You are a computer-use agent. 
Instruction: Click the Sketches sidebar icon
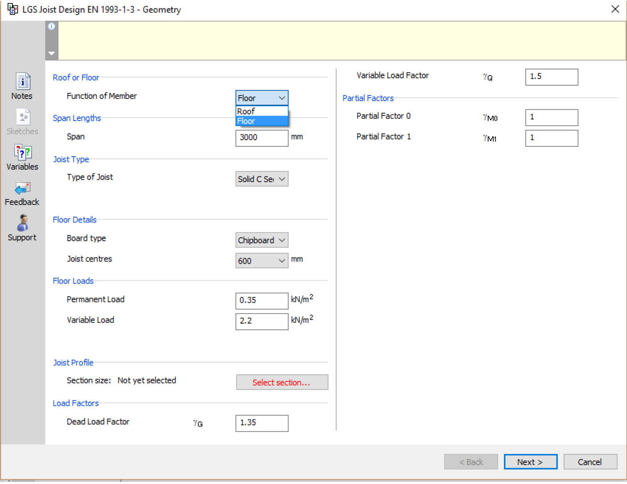tap(22, 117)
